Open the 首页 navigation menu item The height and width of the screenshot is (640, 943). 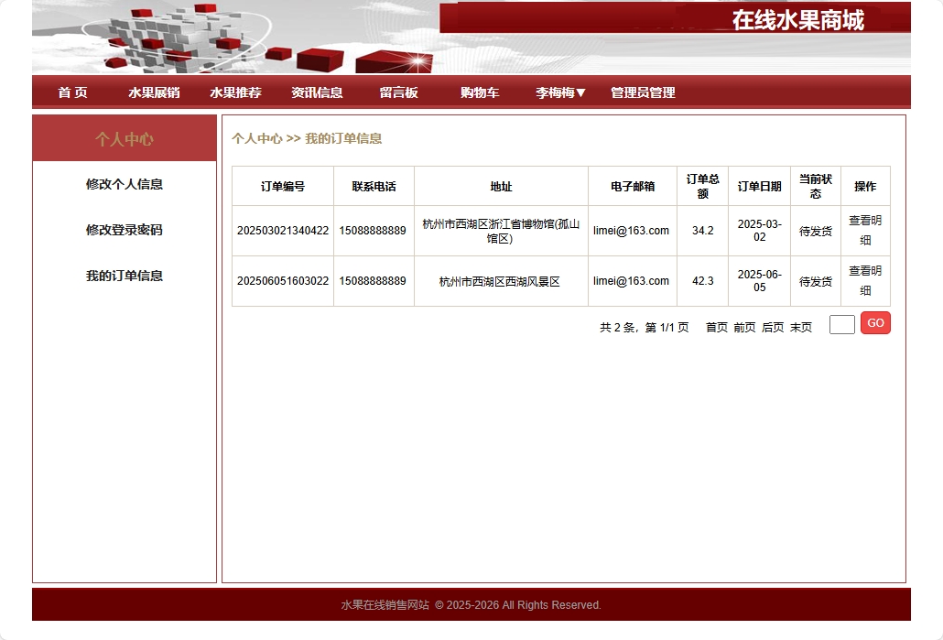click(72, 92)
